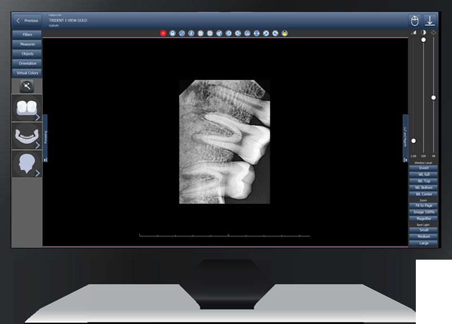Screen dimensions: 452x324
Task: Open the Virtual Colors menu
Action: click(x=27, y=73)
